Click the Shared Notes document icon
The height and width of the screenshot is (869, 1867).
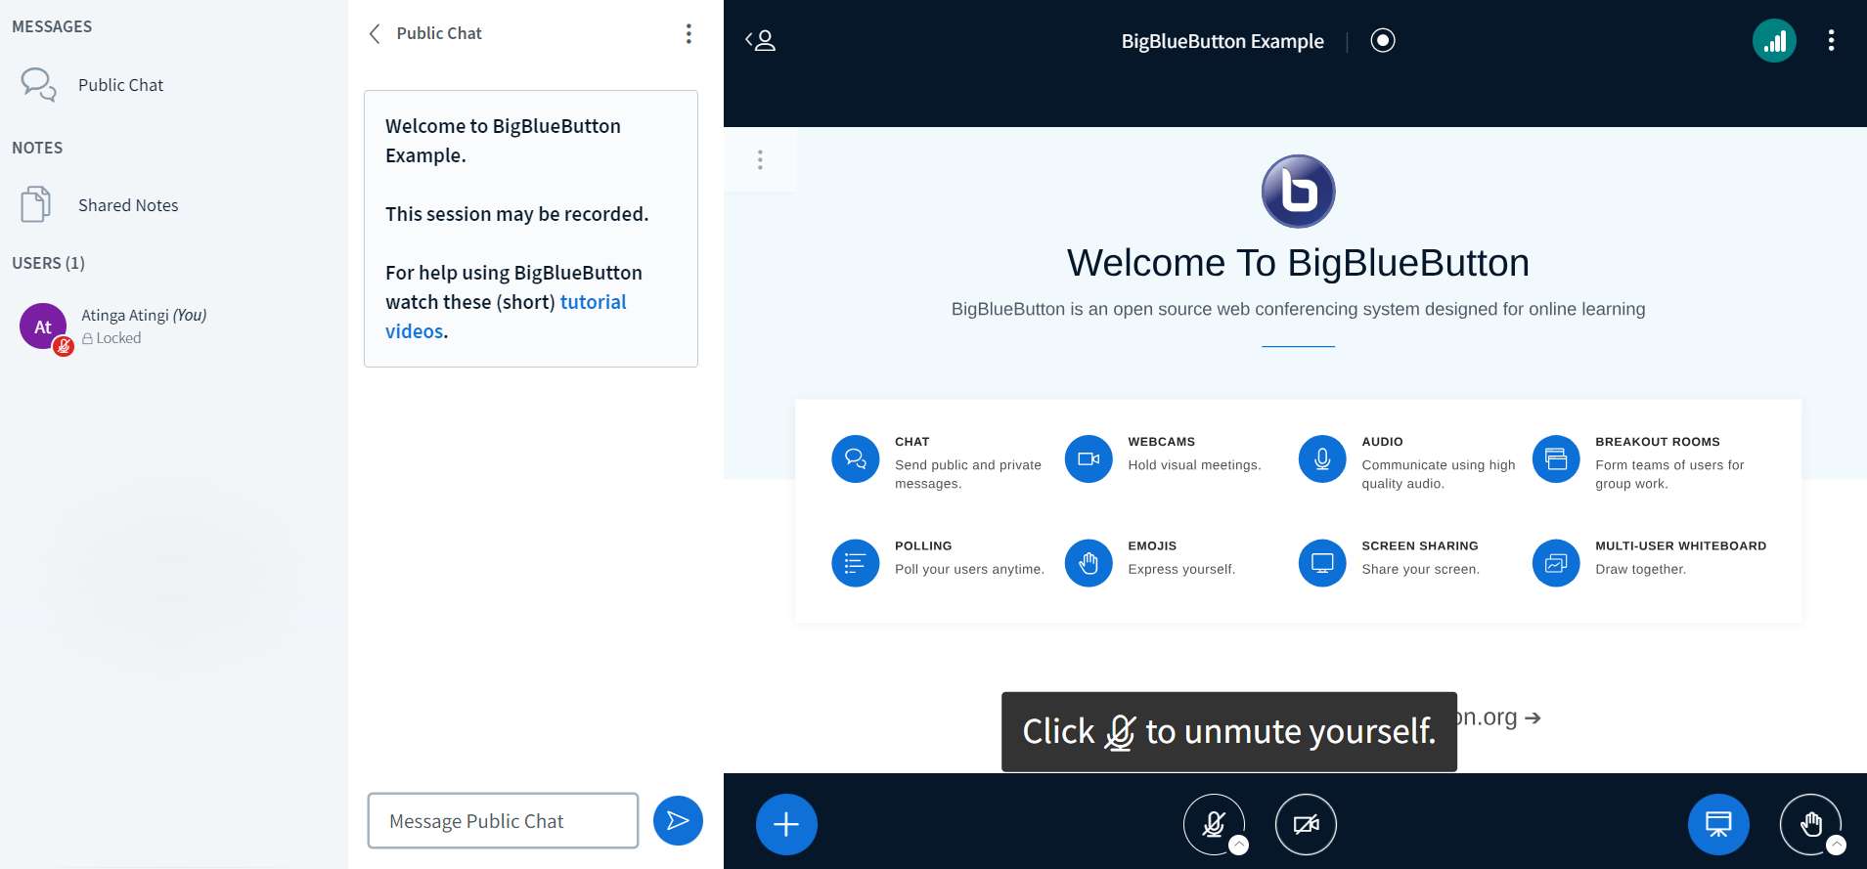36,204
